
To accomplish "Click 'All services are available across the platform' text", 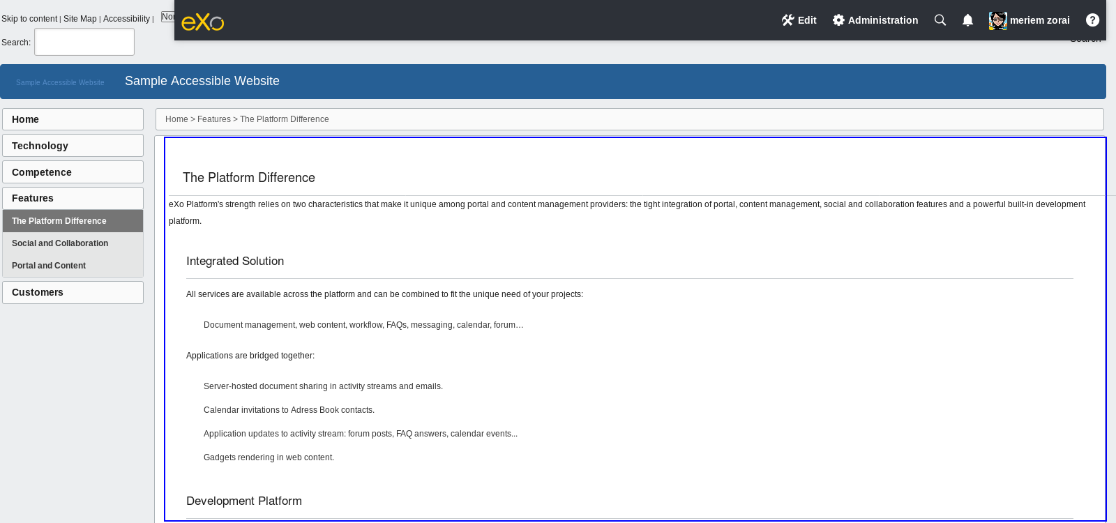I will (384, 294).
